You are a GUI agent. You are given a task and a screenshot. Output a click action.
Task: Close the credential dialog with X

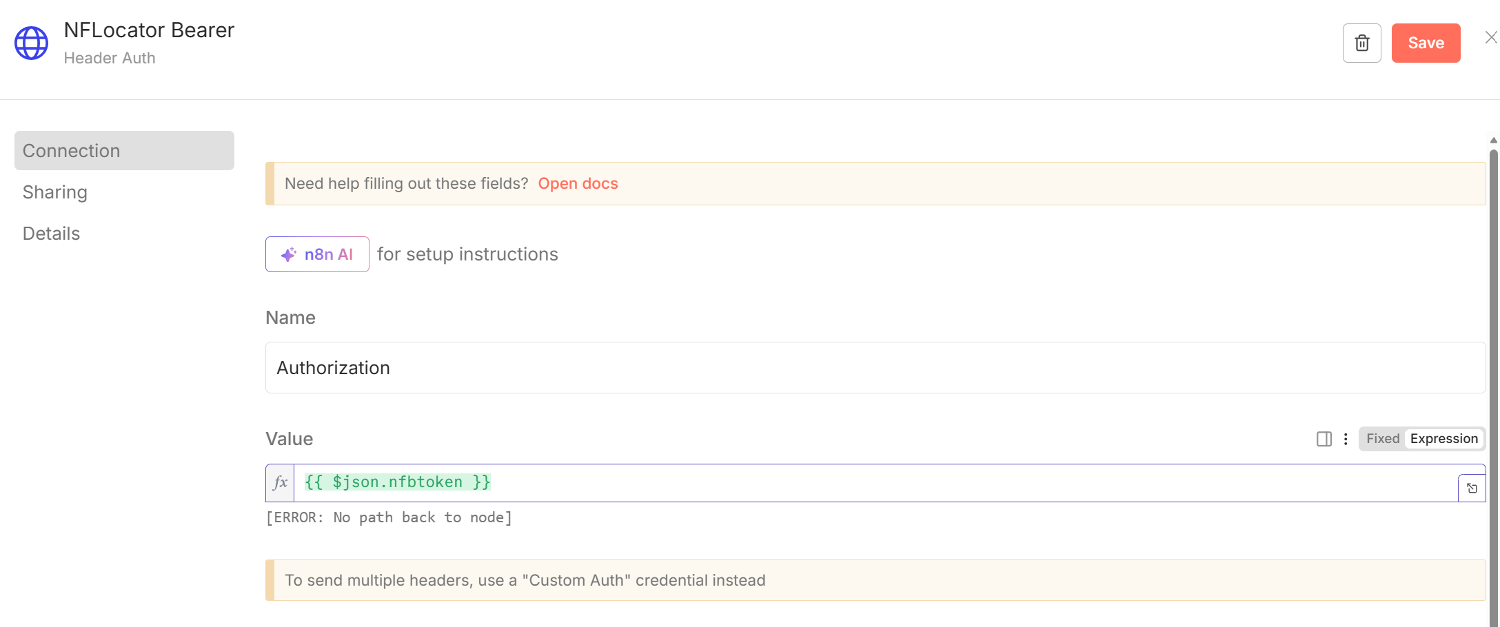point(1490,37)
